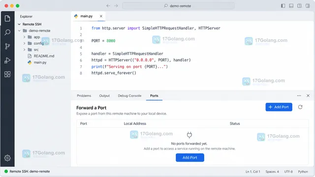
Task: Switch to the Problems tab
Action: point(84,96)
